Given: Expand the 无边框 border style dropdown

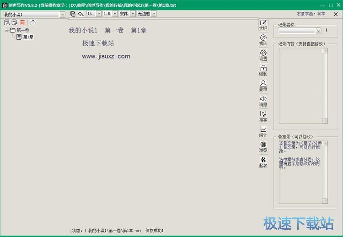Looking at the screenshot, I should click(x=154, y=14).
